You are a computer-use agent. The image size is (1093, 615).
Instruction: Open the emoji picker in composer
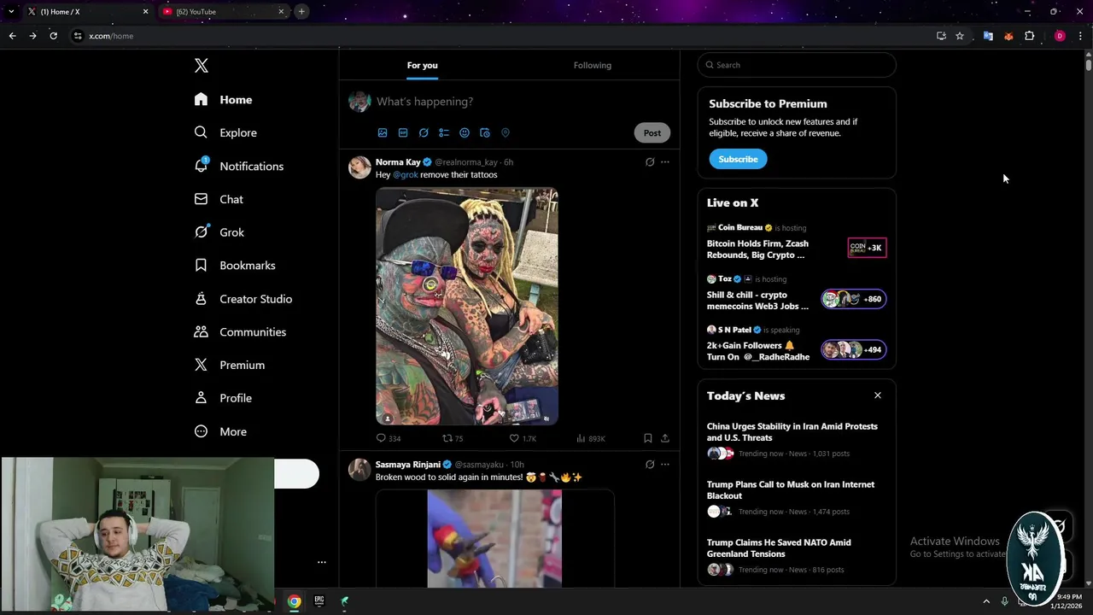pos(465,132)
